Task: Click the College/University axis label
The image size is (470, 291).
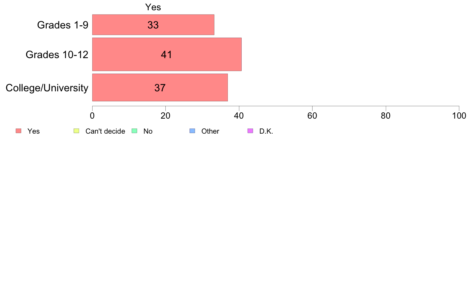Action: click(x=47, y=88)
